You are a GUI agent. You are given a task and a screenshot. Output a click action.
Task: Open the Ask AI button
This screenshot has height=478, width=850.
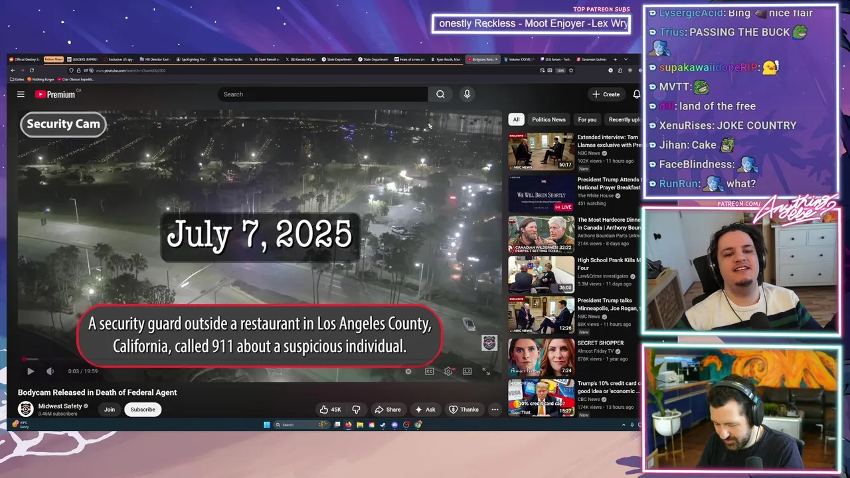(x=425, y=410)
